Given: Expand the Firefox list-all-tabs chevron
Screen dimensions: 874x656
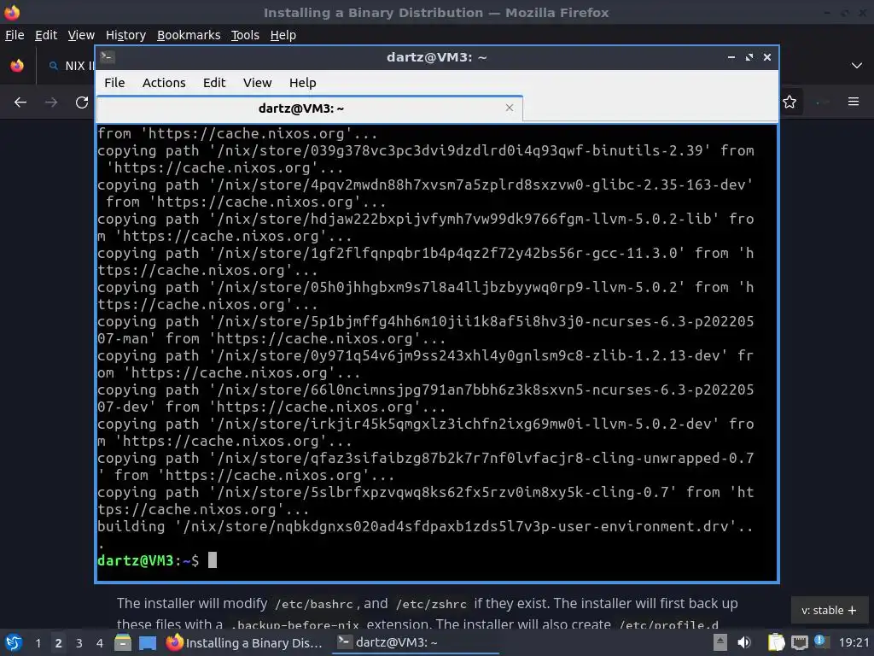Looking at the screenshot, I should (x=857, y=65).
